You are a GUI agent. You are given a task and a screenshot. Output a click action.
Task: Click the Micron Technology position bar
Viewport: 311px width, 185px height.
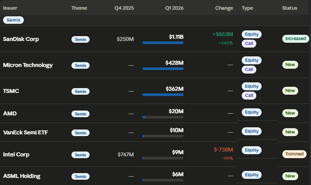point(163,69)
